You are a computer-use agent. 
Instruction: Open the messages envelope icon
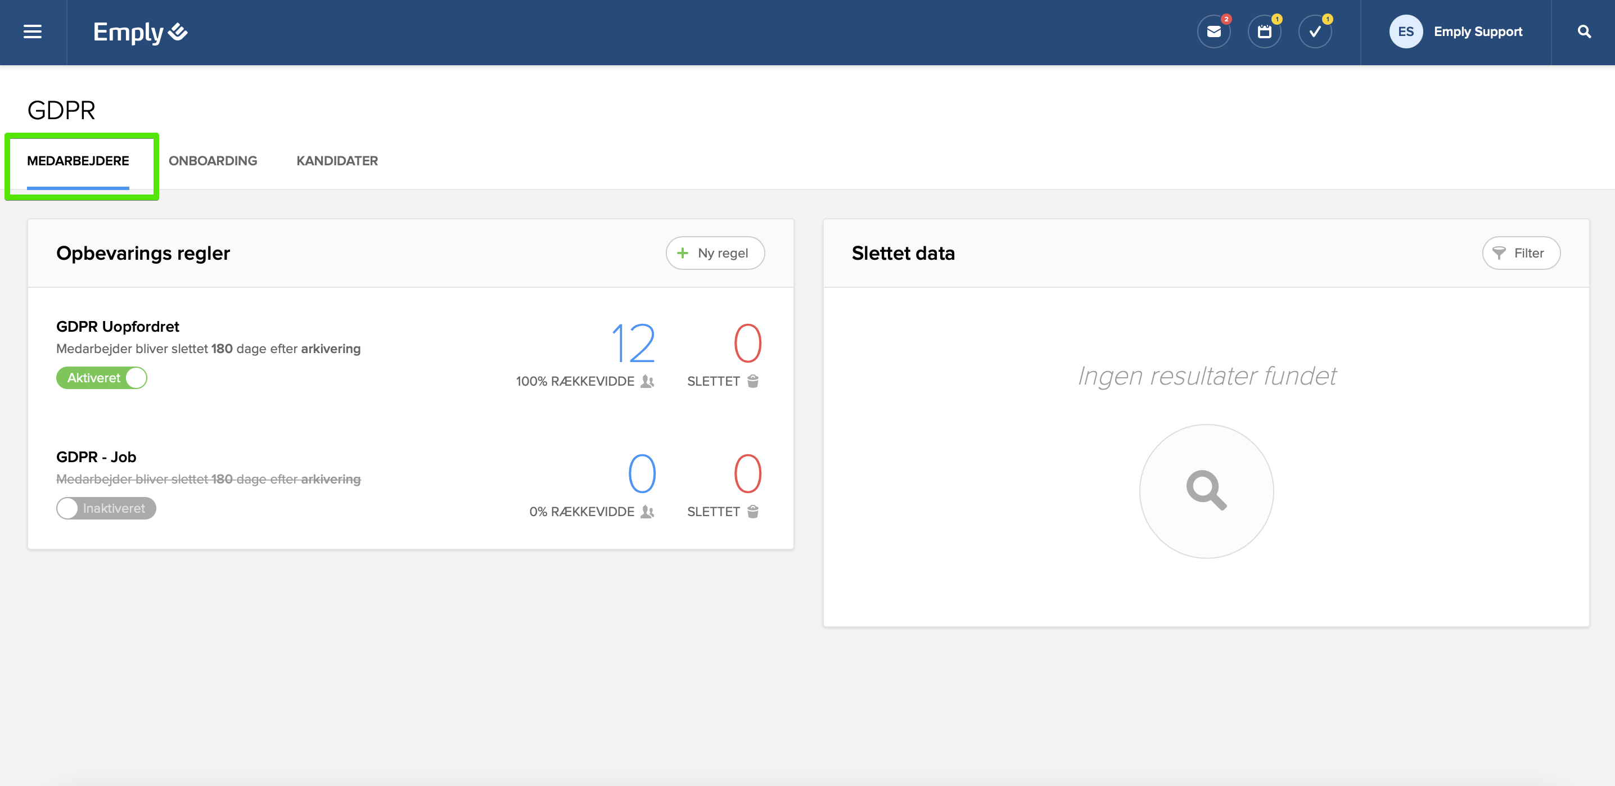click(x=1213, y=32)
